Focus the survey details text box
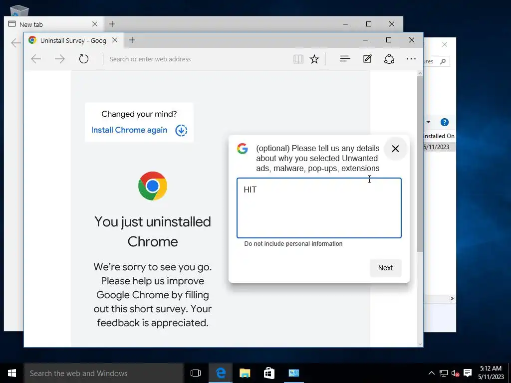 click(319, 208)
